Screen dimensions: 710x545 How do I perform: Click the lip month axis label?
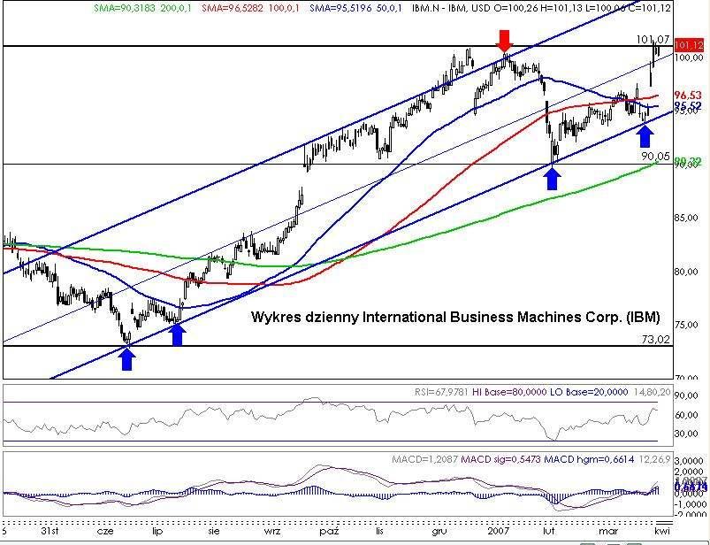[x=157, y=531]
